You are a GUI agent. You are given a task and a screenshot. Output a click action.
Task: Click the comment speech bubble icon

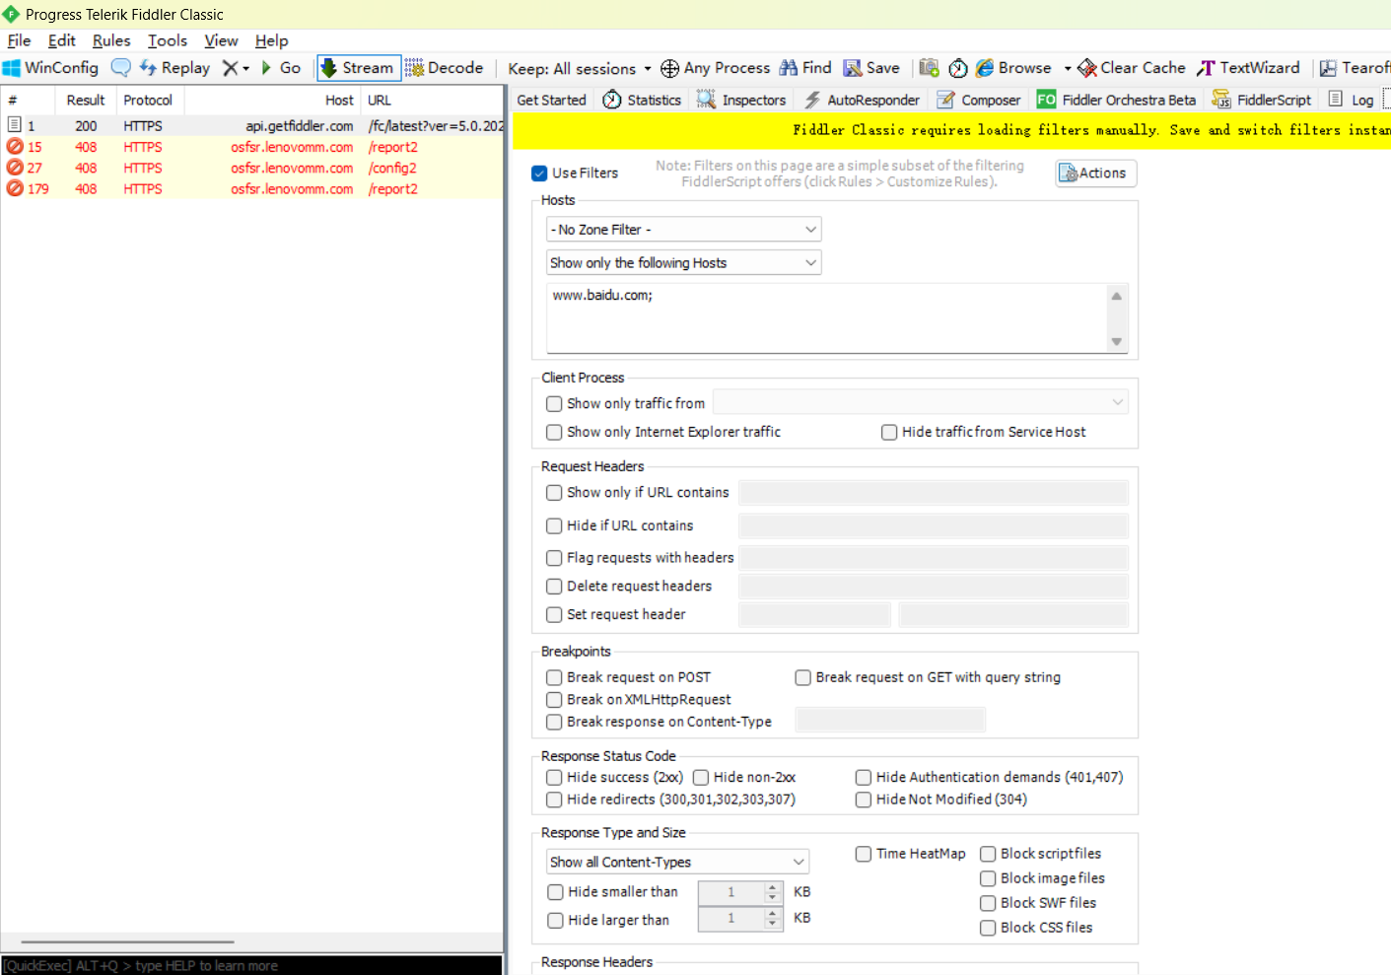pyautogui.click(x=120, y=68)
